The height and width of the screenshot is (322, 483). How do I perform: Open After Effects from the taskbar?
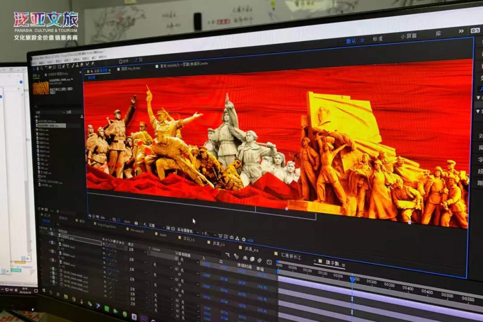coord(144,318)
